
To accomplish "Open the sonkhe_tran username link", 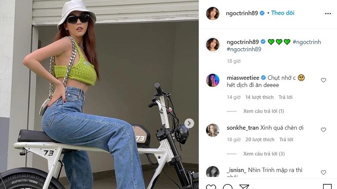I will pos(243,128).
